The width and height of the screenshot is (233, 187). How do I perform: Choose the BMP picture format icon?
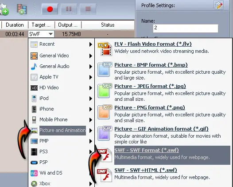pyautogui.click(x=105, y=70)
